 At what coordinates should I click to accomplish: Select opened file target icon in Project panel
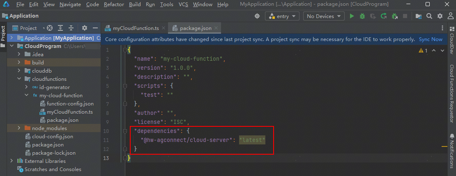point(50,28)
